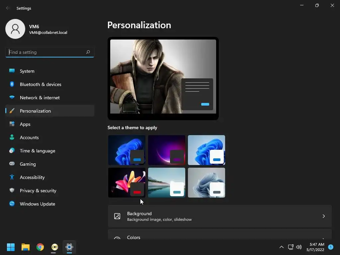
Task: Apply the gray flow theme
Action: click(207, 183)
